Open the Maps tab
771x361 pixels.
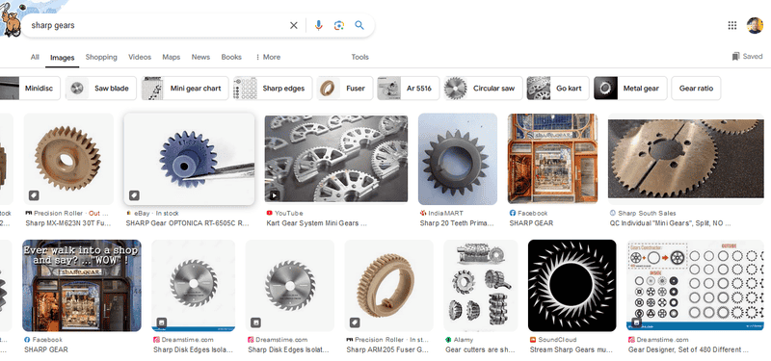click(172, 57)
